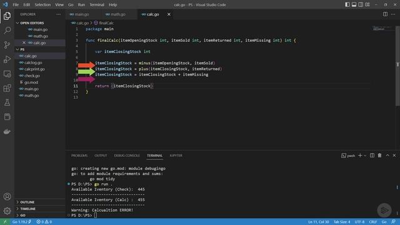The image size is (400, 225).
Task: Open the Help menu
Action: tap(112, 4)
